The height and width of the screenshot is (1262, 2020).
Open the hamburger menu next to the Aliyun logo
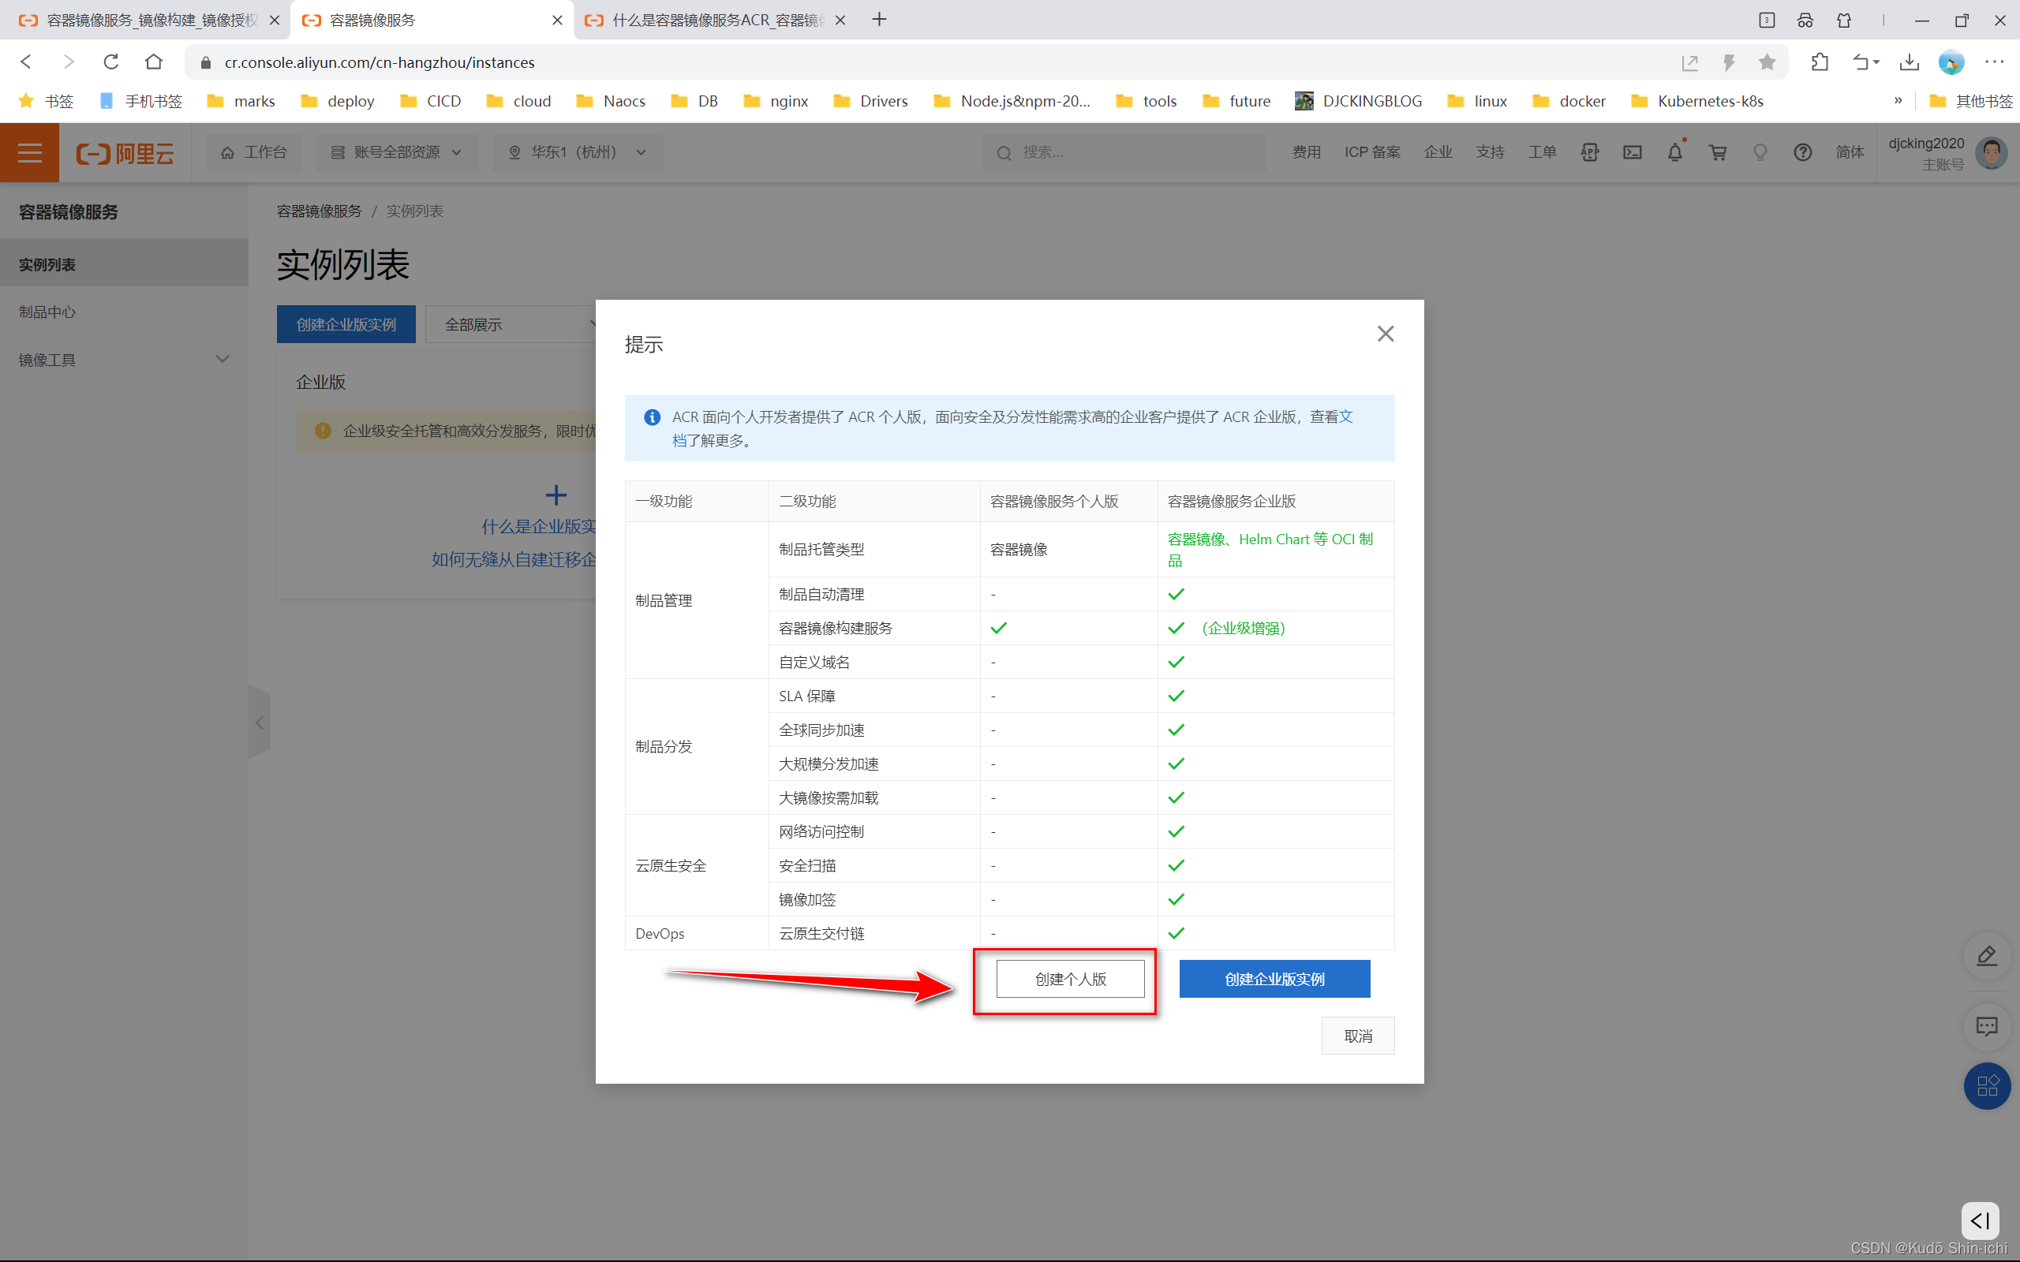[29, 153]
